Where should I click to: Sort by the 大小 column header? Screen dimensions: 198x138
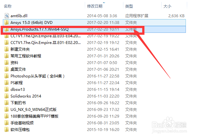click(167, 6)
